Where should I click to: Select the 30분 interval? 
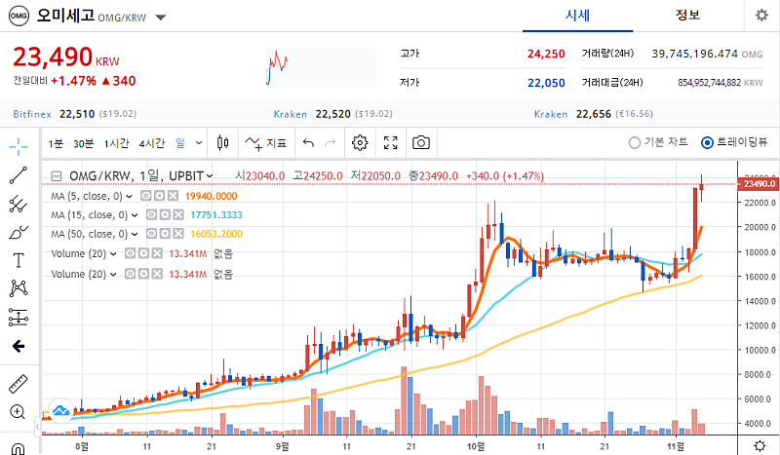[83, 144]
